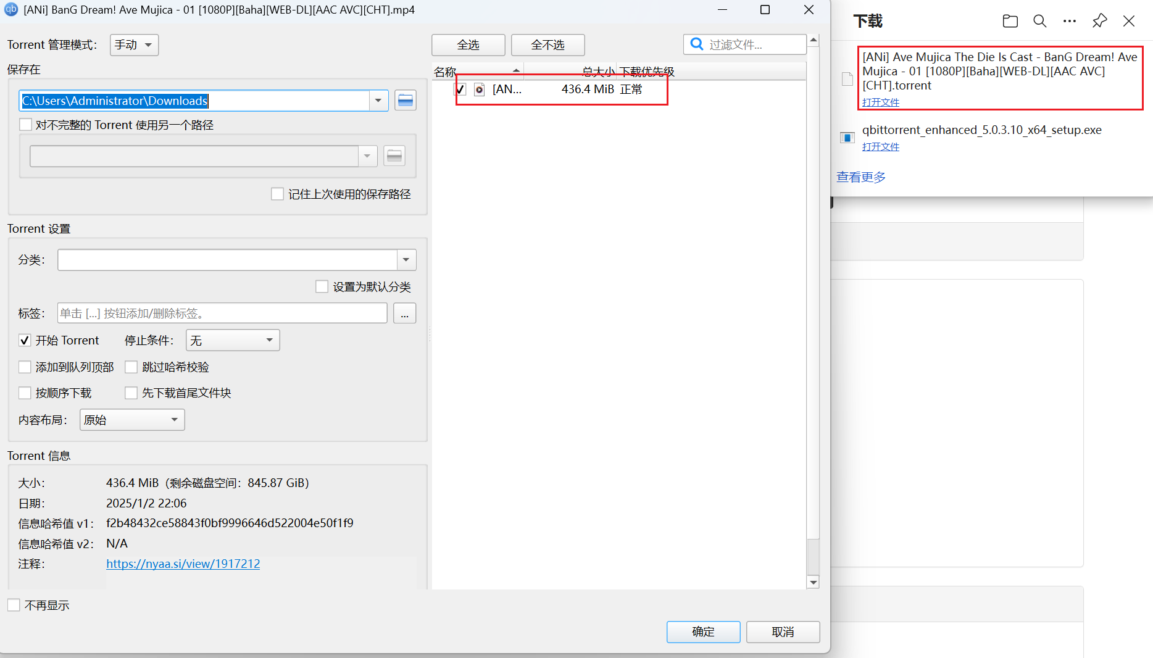Click the 436.4 MiB size cell
The height and width of the screenshot is (658, 1153).
[x=588, y=90]
